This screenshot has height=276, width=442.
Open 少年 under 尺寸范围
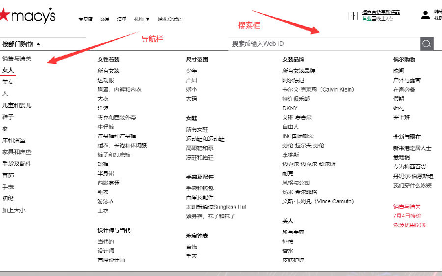[x=192, y=71]
